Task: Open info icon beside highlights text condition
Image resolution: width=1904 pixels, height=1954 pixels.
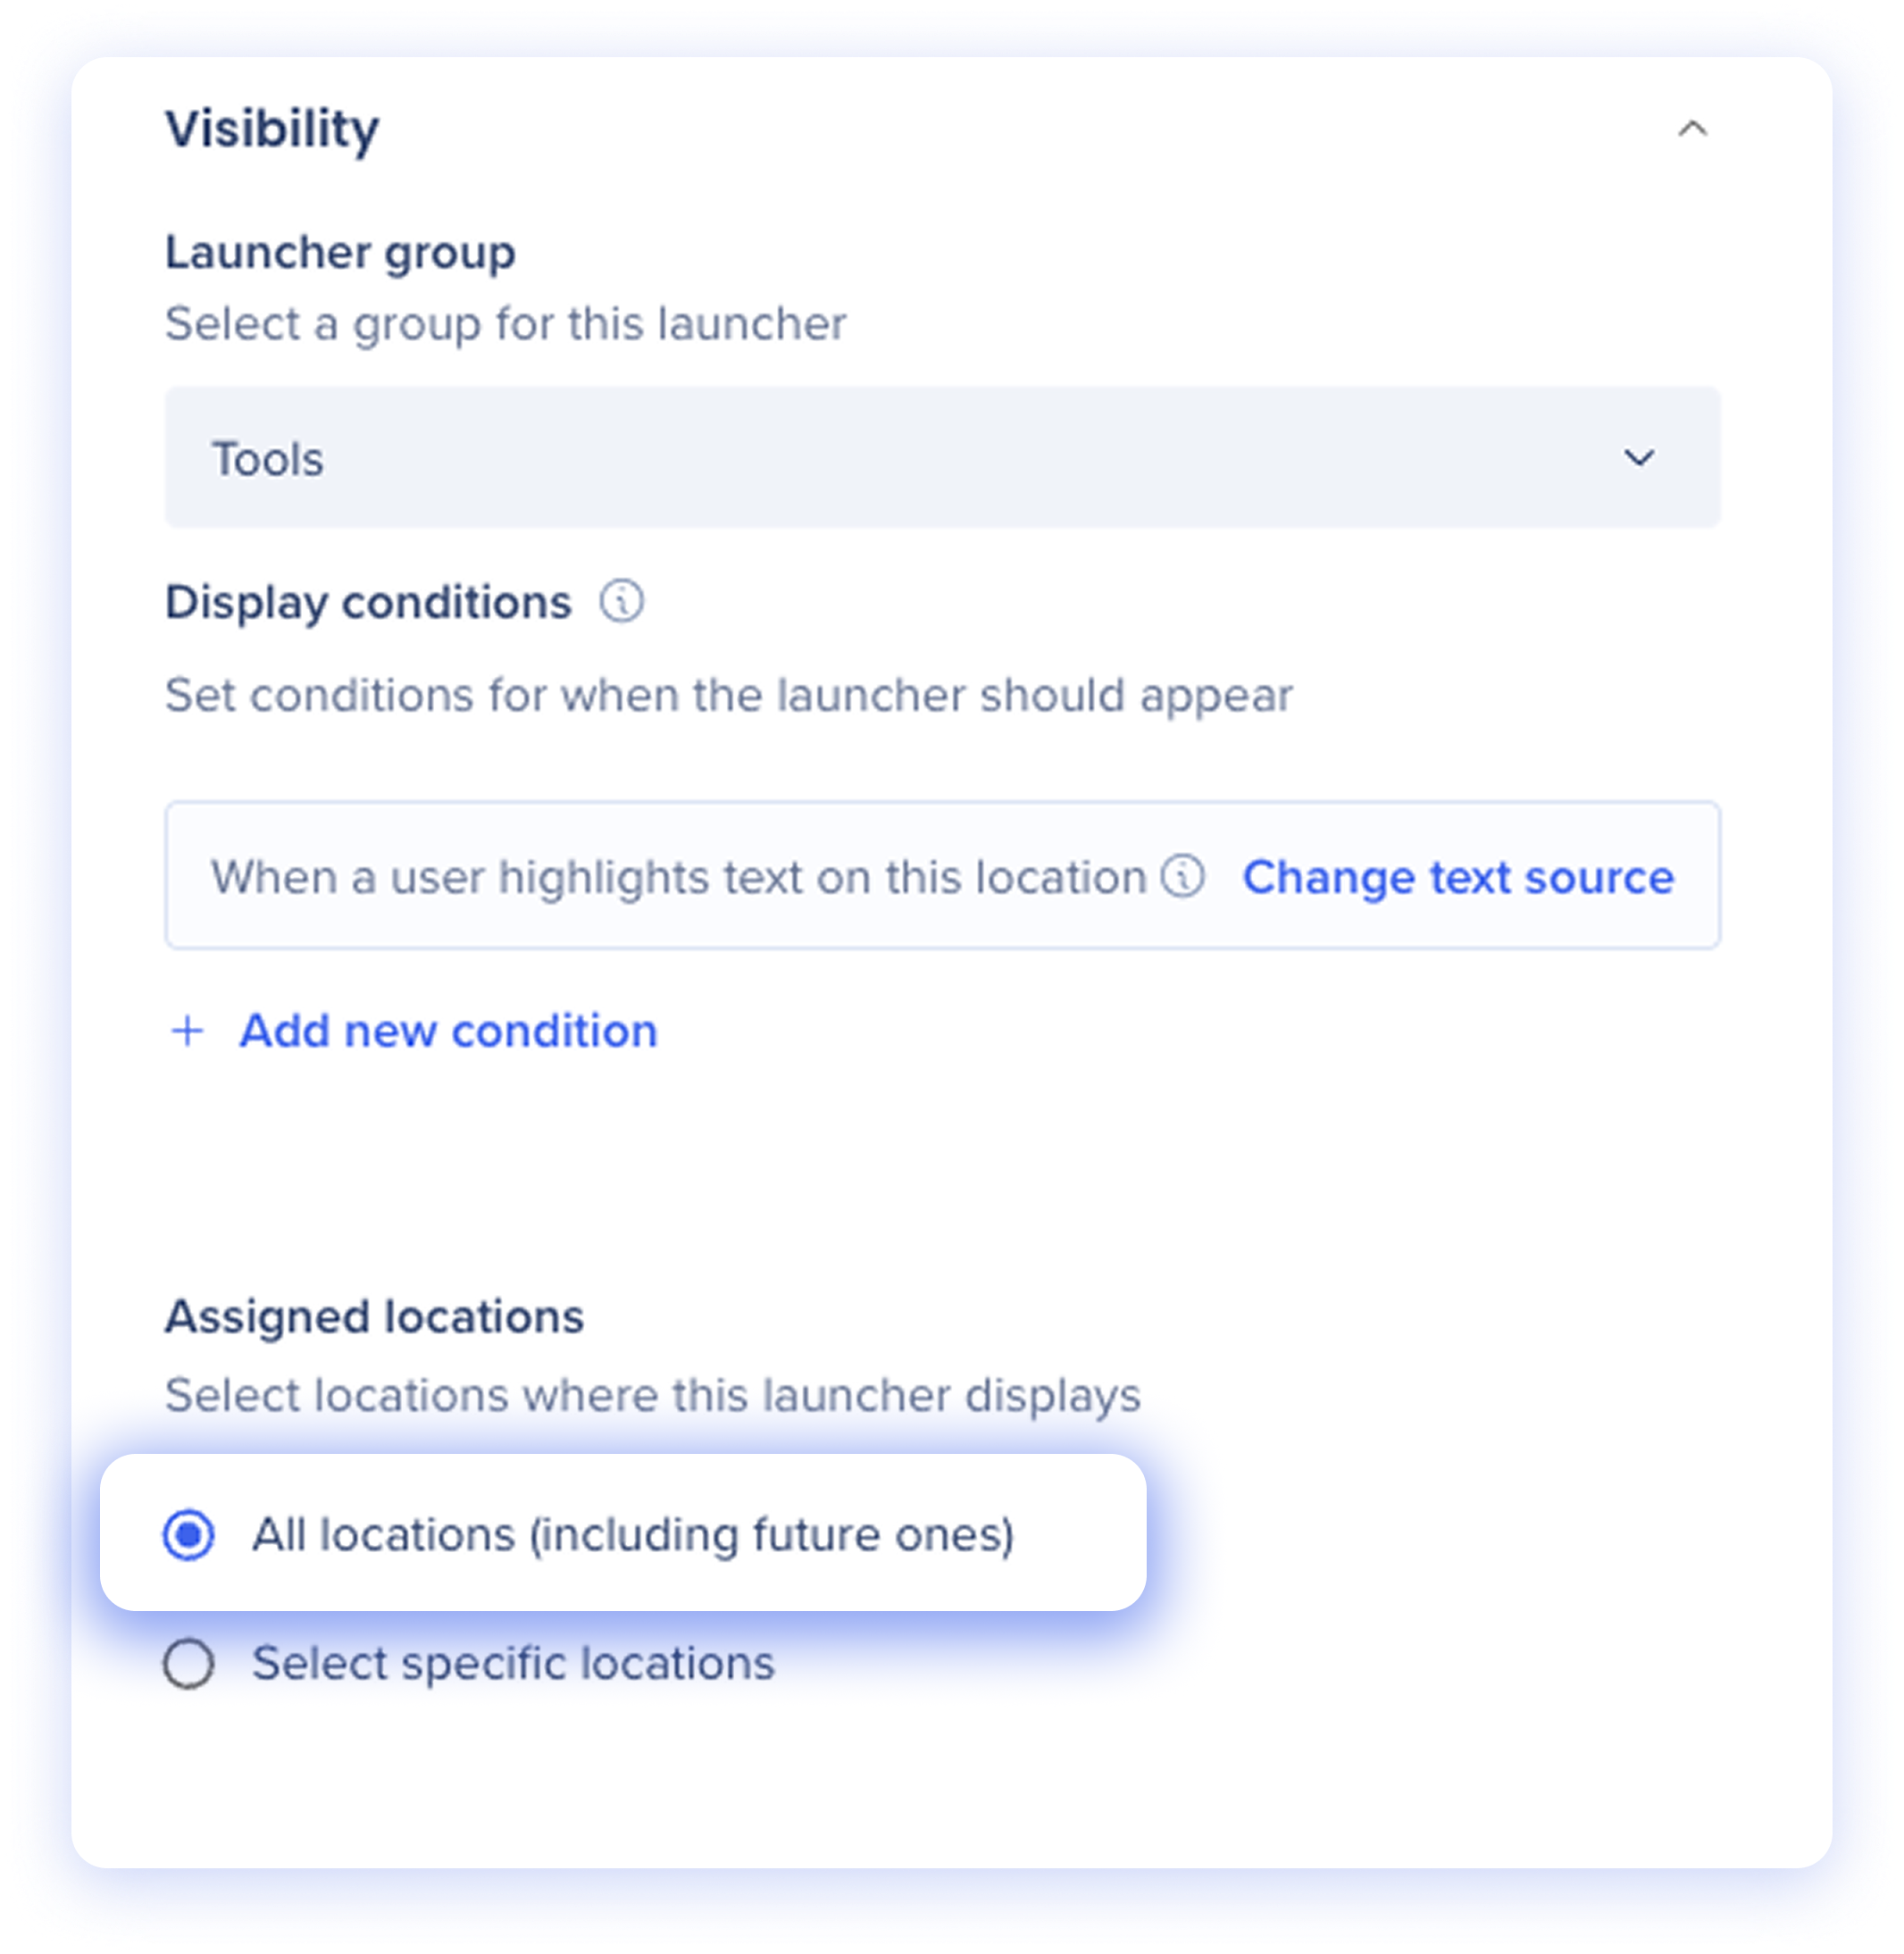Action: click(x=1183, y=877)
